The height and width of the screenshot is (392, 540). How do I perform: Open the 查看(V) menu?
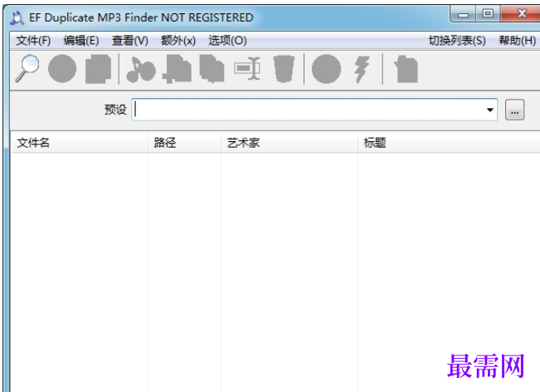[130, 41]
